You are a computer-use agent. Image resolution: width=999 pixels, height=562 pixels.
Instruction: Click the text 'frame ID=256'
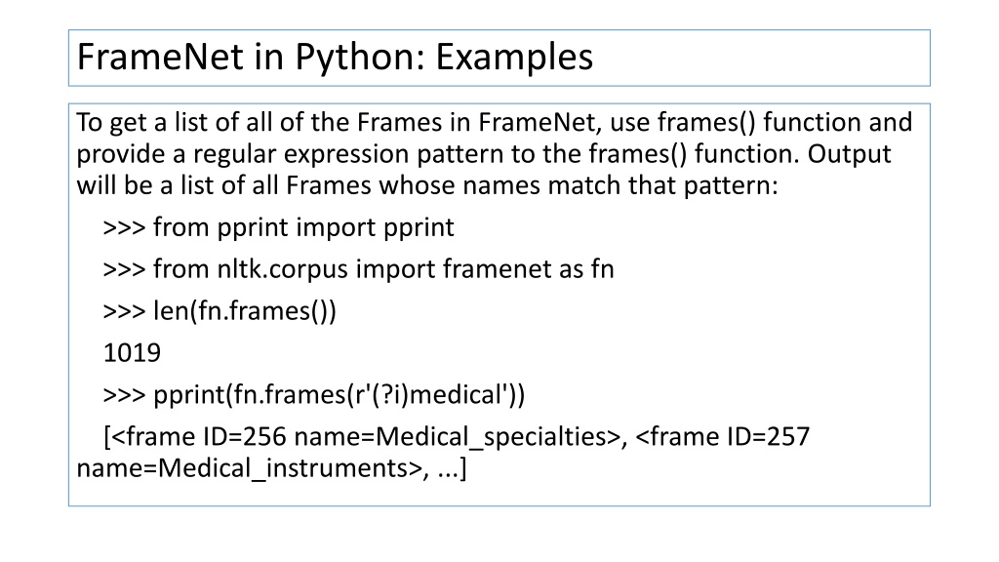207,436
